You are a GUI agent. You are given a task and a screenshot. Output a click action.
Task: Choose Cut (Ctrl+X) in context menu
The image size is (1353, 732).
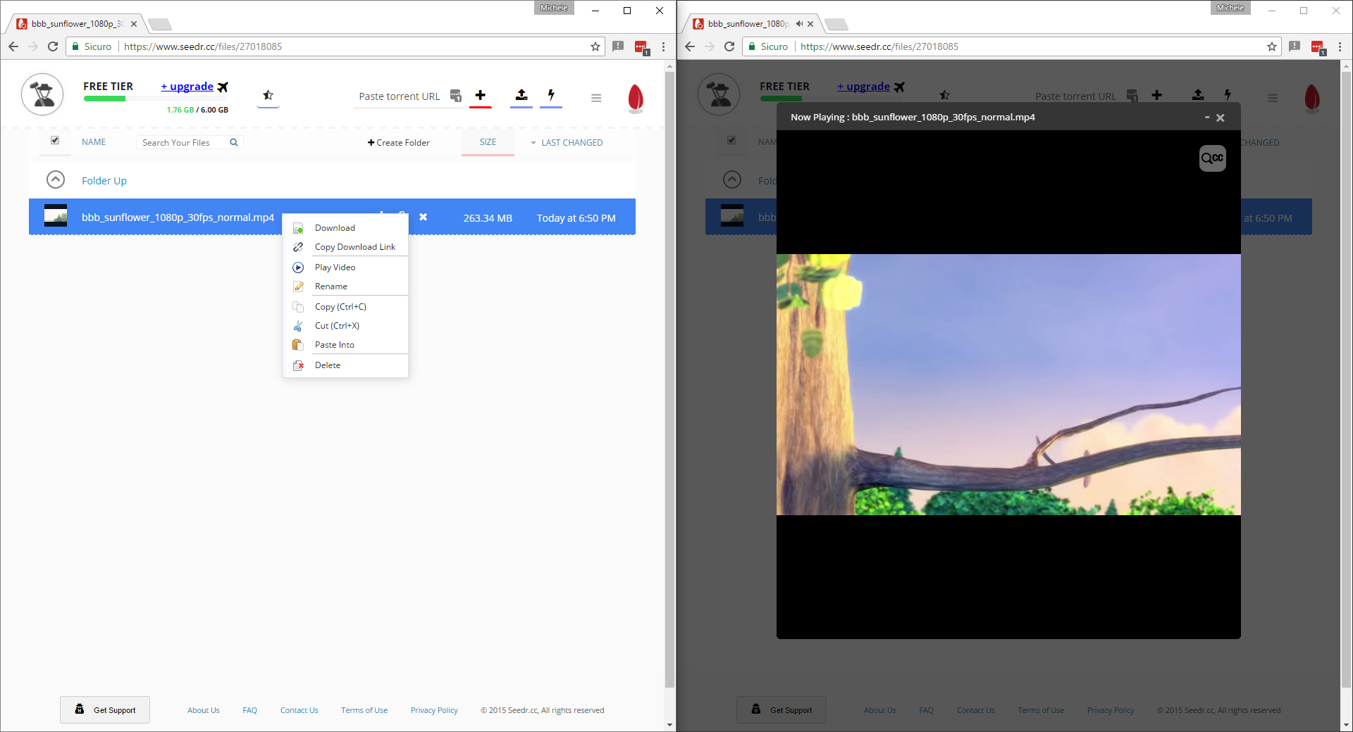[345, 326]
